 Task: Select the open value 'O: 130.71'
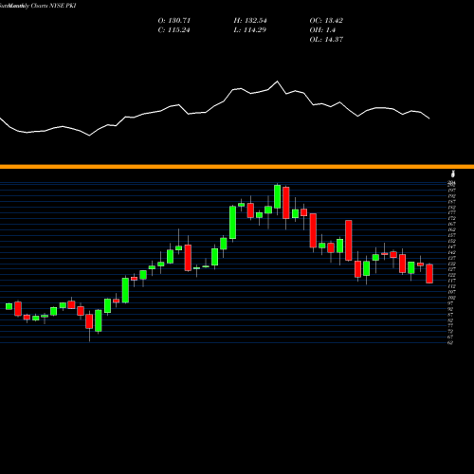click(x=174, y=21)
